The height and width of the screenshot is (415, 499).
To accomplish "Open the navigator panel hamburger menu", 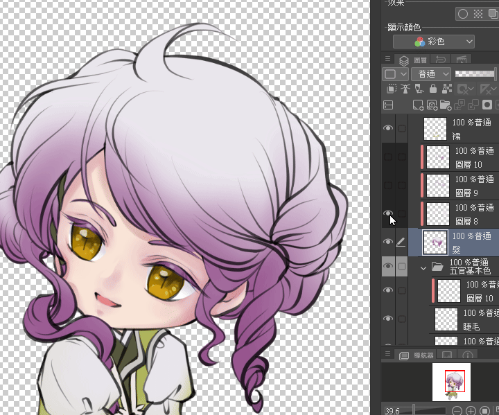I will point(387,354).
